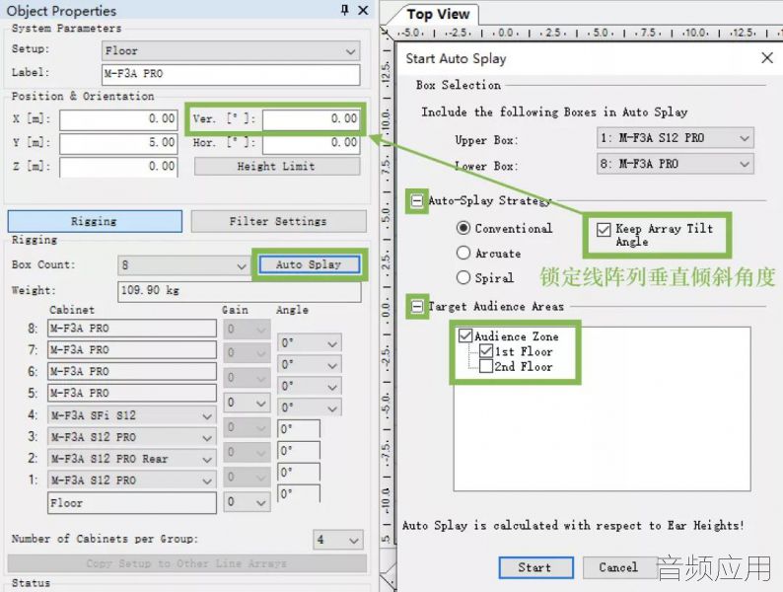Select the Conventional strategy radio button
The width and height of the screenshot is (783, 592).
pos(463,228)
